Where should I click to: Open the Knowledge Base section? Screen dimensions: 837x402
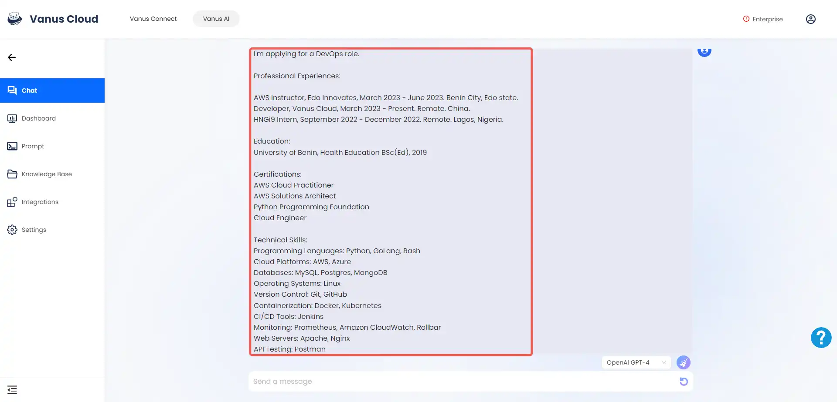point(52,174)
